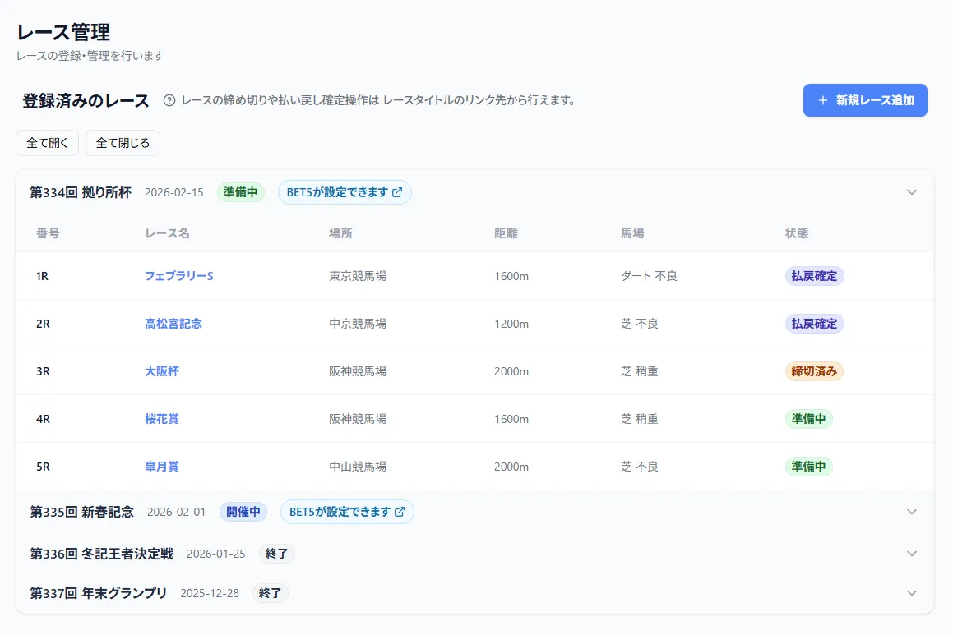Click the 全て開く button
The width and height of the screenshot is (953, 635).
(x=47, y=142)
